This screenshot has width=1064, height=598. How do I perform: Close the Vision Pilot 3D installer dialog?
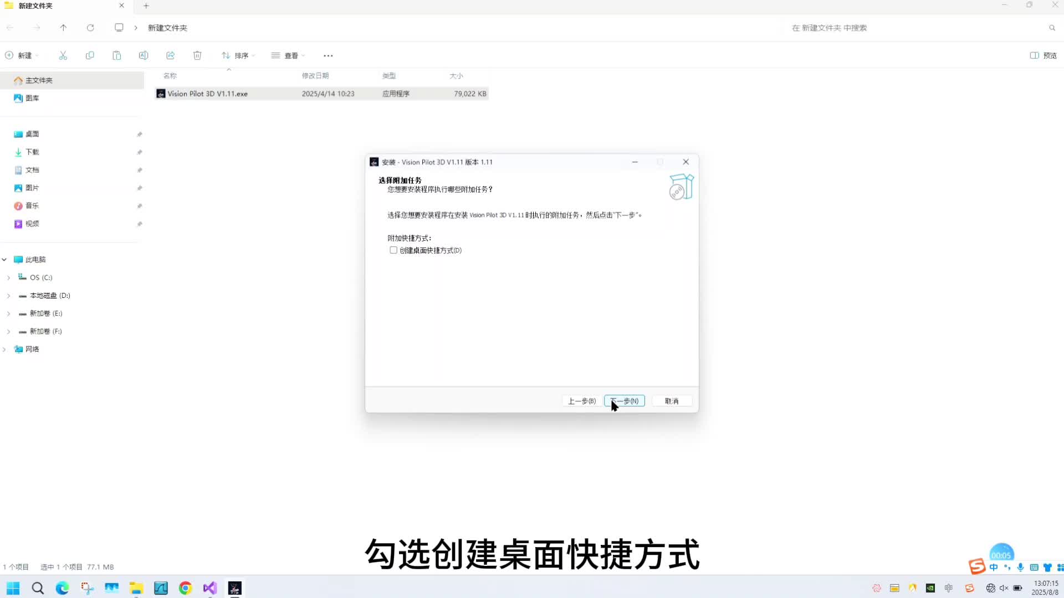click(686, 162)
